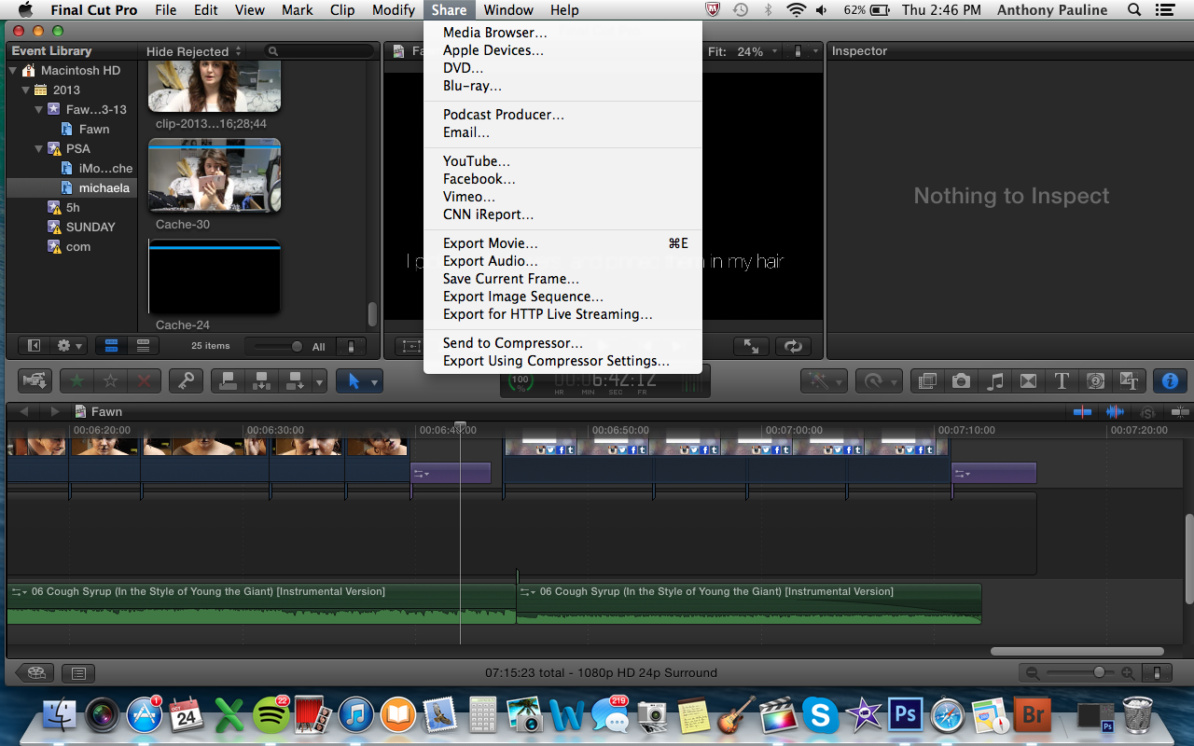The height and width of the screenshot is (746, 1194).
Task: Choose Export Movie… from the Share menu
Action: coord(562,243)
